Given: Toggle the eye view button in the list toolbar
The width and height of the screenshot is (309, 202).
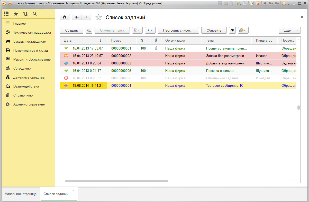Looking at the screenshot, I should pyautogui.click(x=233, y=30).
